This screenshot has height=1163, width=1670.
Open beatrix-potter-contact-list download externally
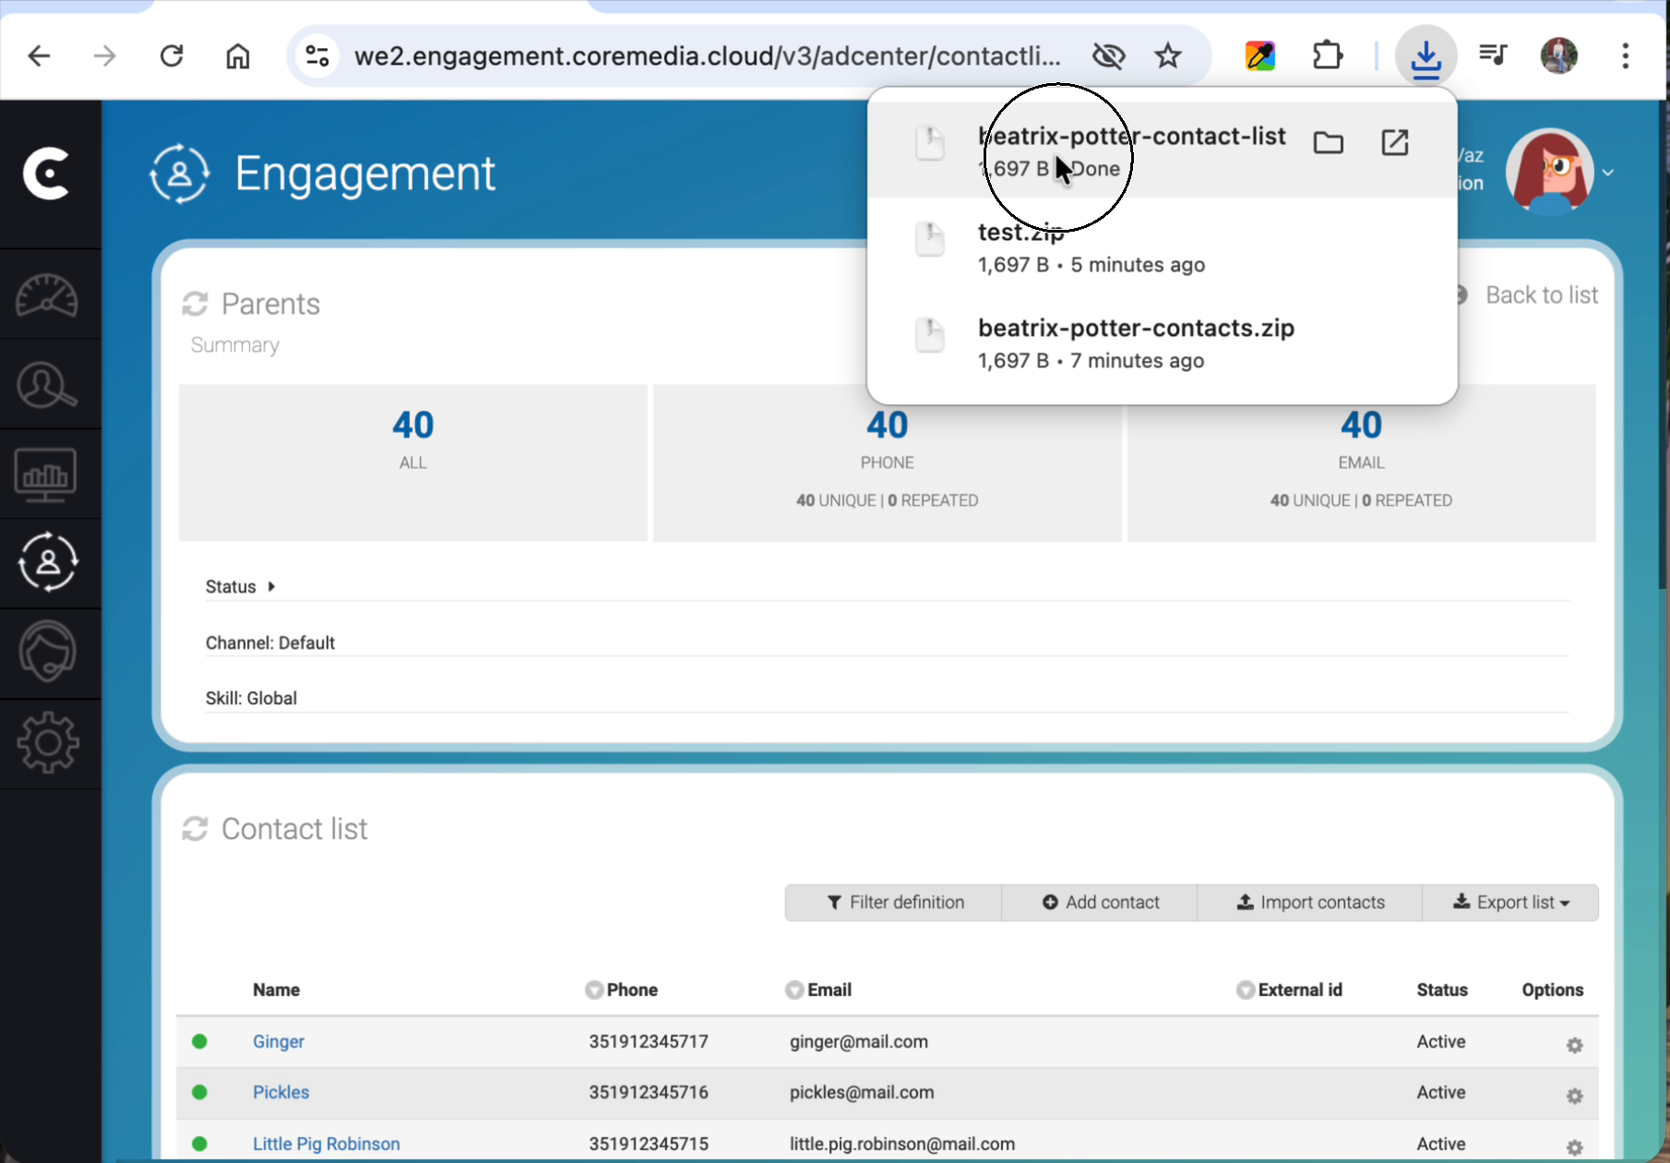[x=1395, y=142]
